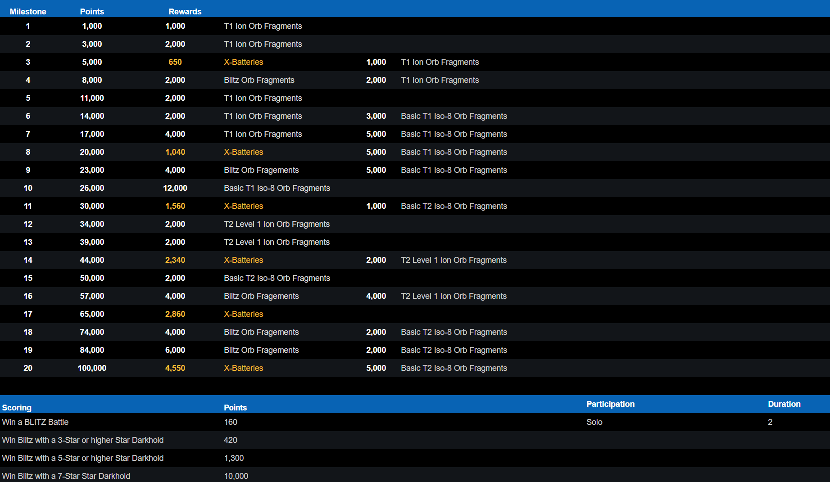Select the 1,560 reward quantity

coord(175,206)
